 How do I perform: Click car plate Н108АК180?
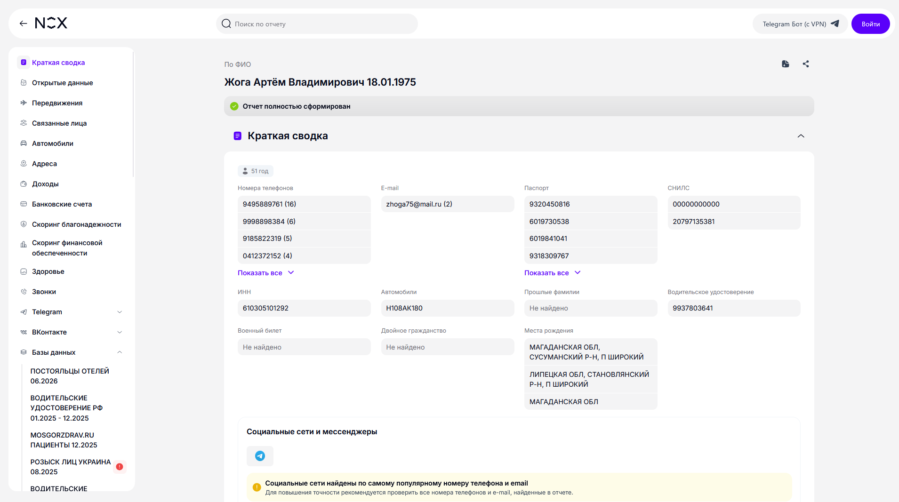[x=447, y=308]
